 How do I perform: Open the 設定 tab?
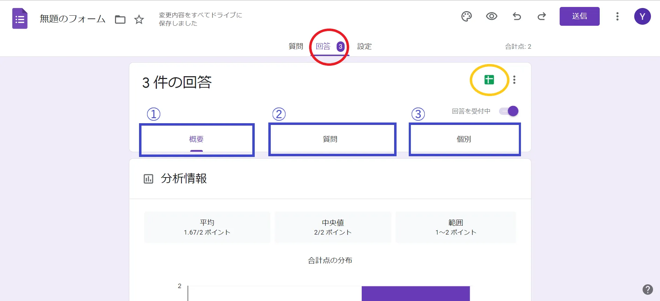tap(364, 46)
